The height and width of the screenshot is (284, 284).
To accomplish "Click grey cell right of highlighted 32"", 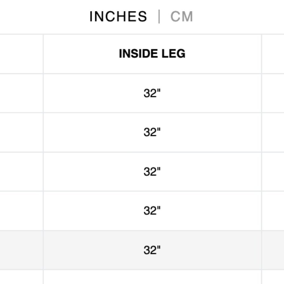I will click(x=273, y=250).
